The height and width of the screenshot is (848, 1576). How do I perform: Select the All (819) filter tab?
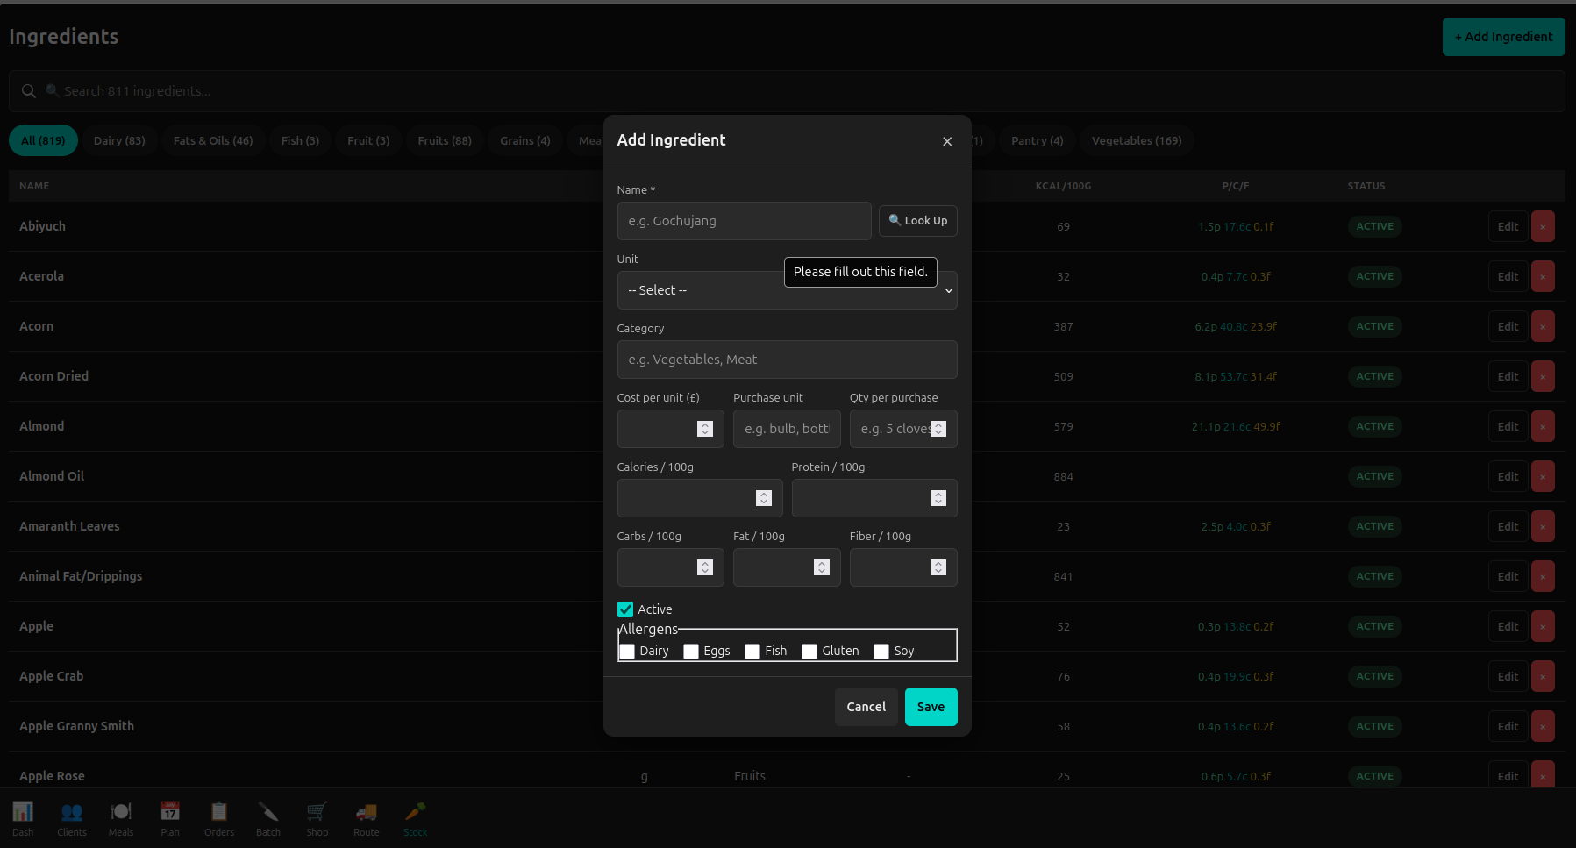(43, 140)
